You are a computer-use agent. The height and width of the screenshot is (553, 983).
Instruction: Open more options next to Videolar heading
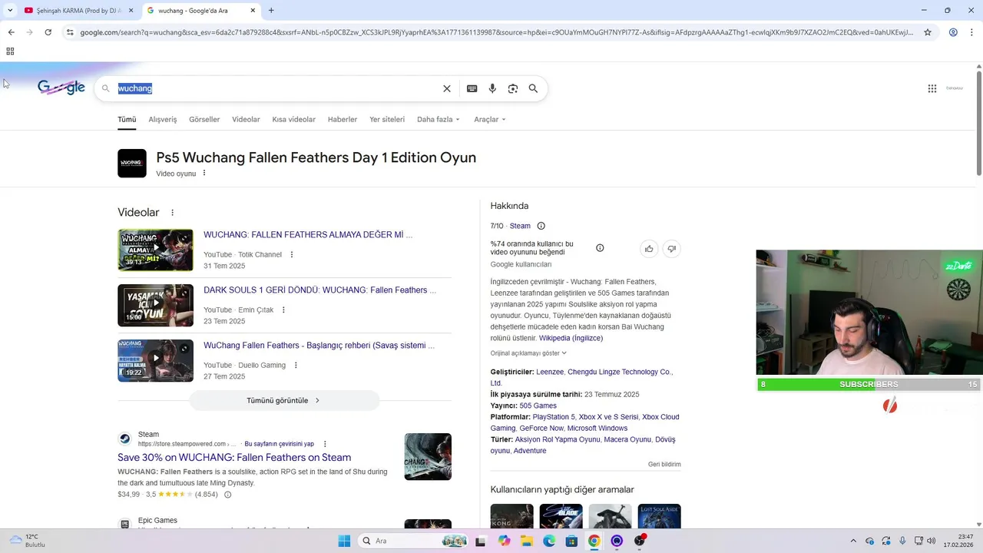[172, 213]
